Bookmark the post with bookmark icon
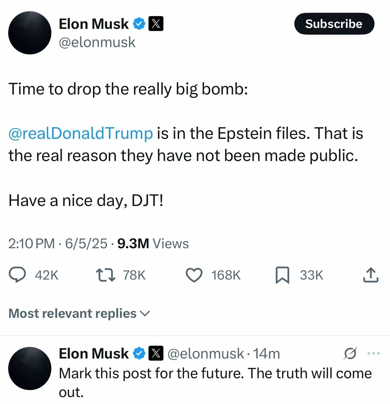The height and width of the screenshot is (404, 390). [282, 275]
